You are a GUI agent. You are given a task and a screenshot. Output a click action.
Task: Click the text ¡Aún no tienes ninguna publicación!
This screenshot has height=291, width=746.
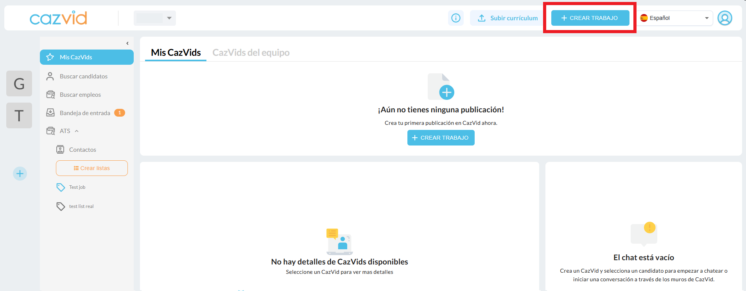(441, 110)
